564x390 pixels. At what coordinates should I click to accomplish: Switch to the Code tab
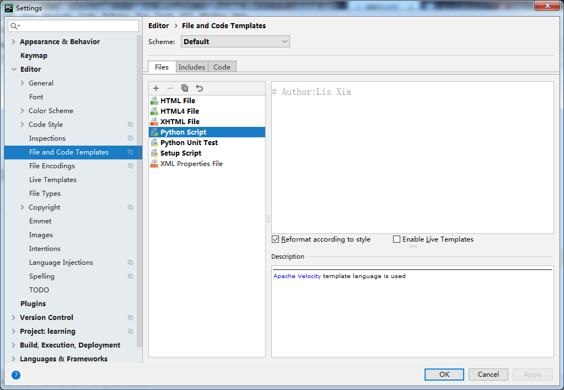click(222, 67)
